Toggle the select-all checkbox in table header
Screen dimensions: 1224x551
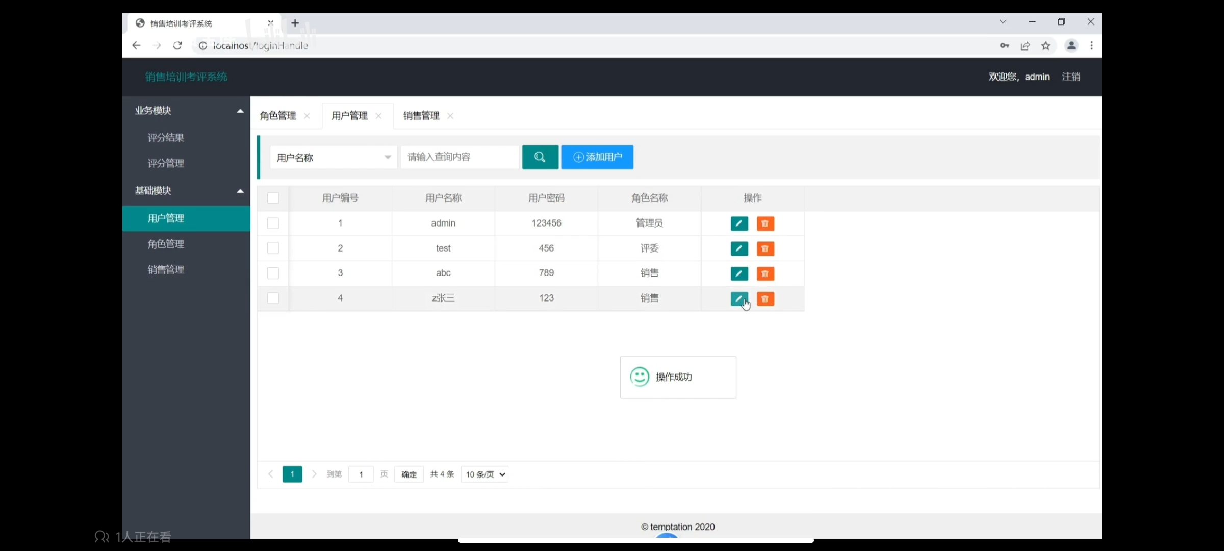pyautogui.click(x=273, y=198)
